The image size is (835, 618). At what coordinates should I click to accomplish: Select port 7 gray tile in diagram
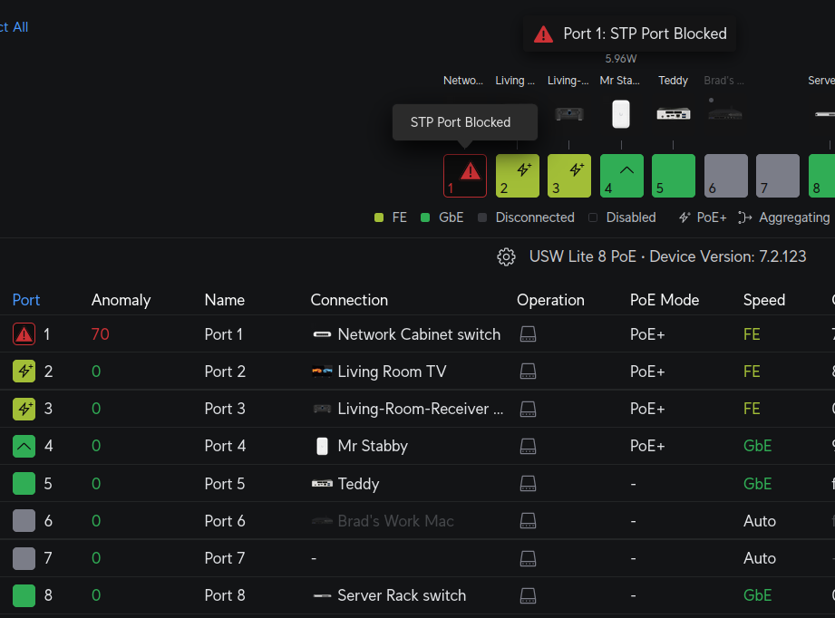point(778,176)
